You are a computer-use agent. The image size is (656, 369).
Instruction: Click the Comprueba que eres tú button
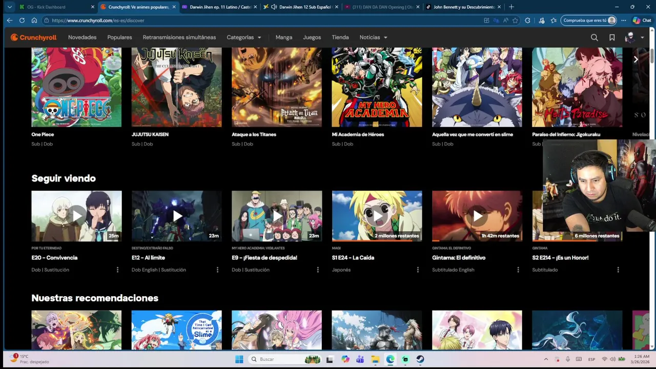[588, 20]
